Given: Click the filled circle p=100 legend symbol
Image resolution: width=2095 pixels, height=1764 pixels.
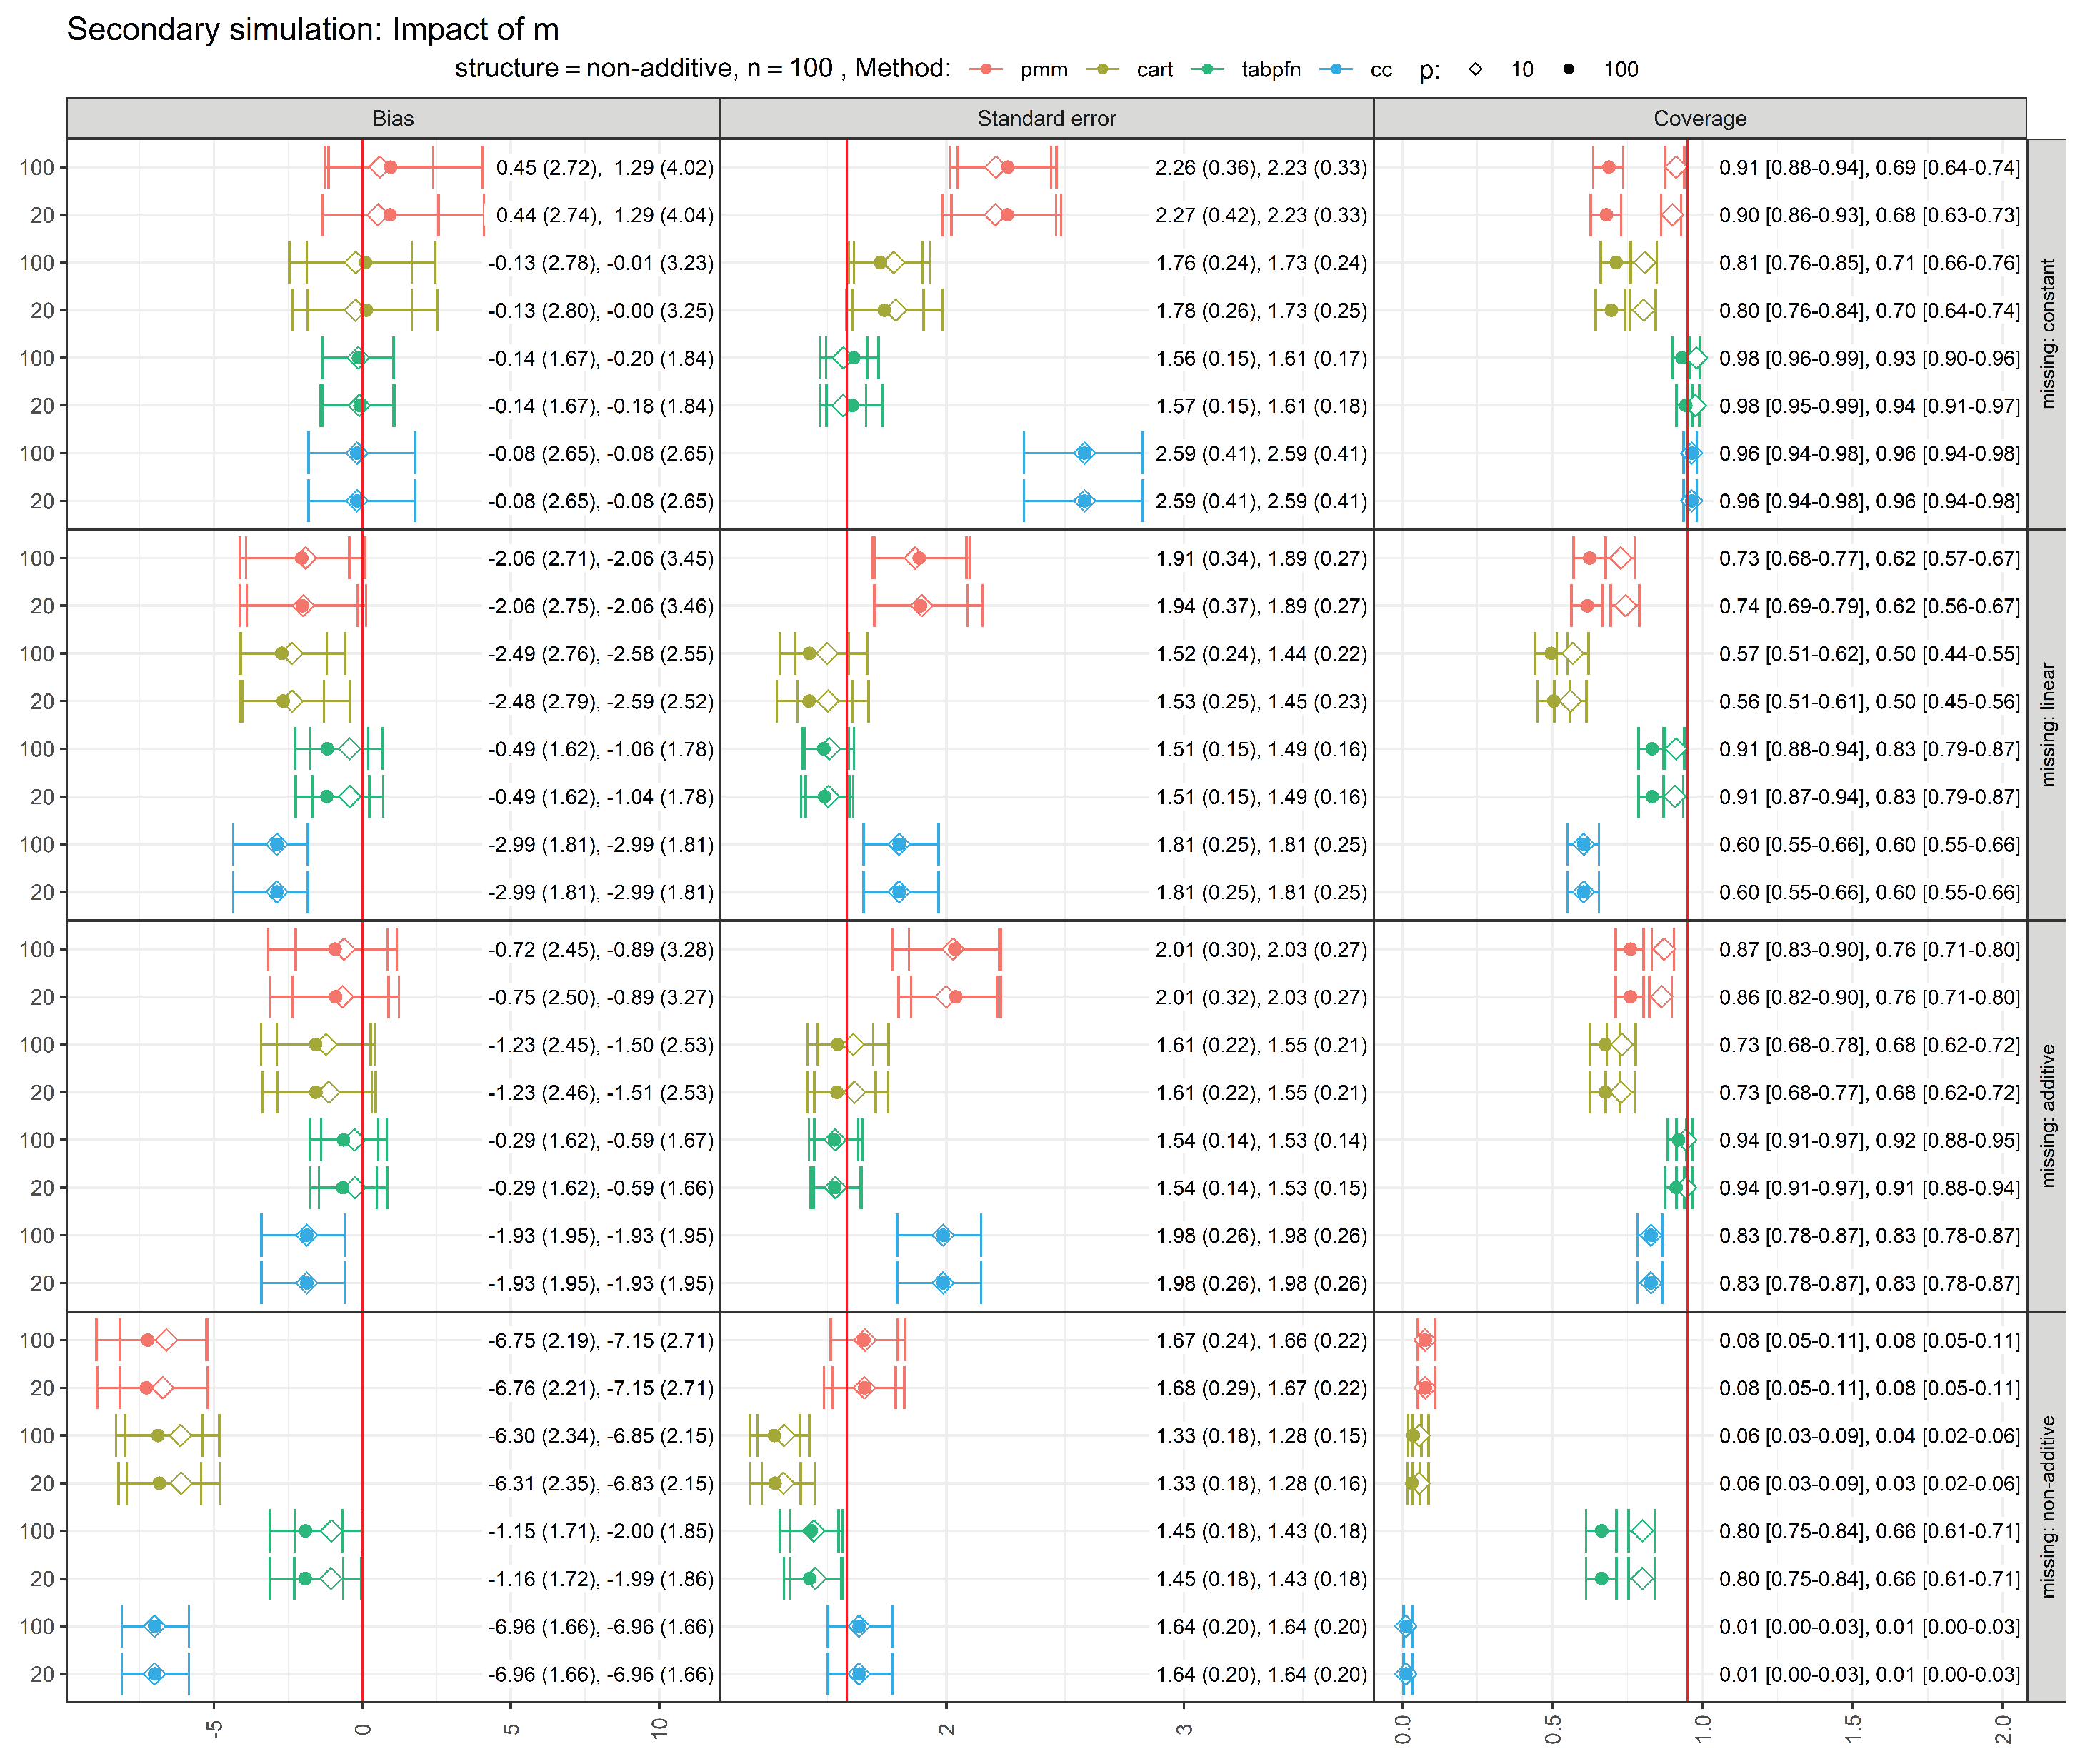Looking at the screenshot, I should (x=1568, y=69).
